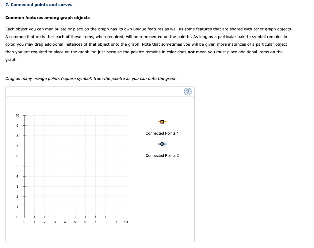Click the bold word not in the paragraph
The height and width of the screenshot is (248, 314).
point(191,52)
